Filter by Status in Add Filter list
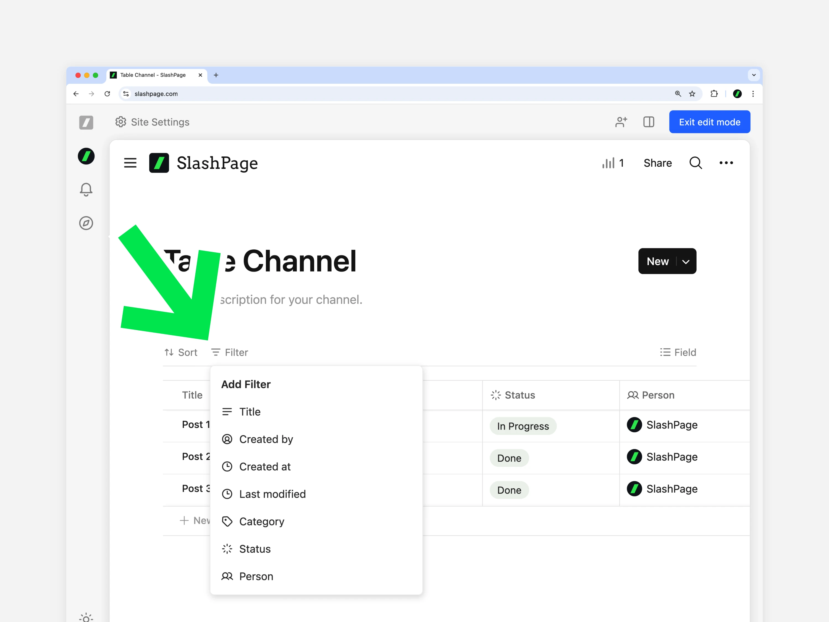The image size is (829, 622). (316, 549)
